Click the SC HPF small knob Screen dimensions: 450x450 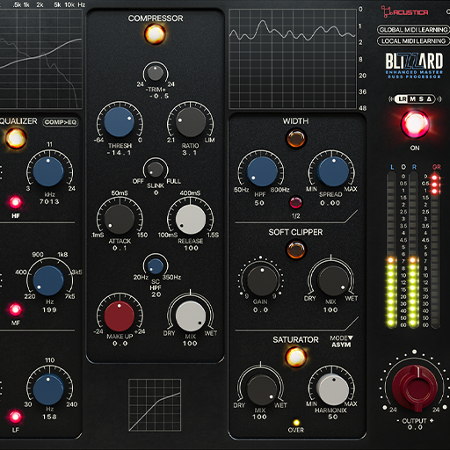click(x=156, y=266)
